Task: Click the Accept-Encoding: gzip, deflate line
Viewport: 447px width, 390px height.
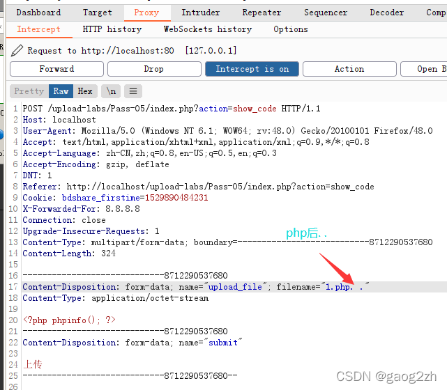Action: (x=96, y=164)
